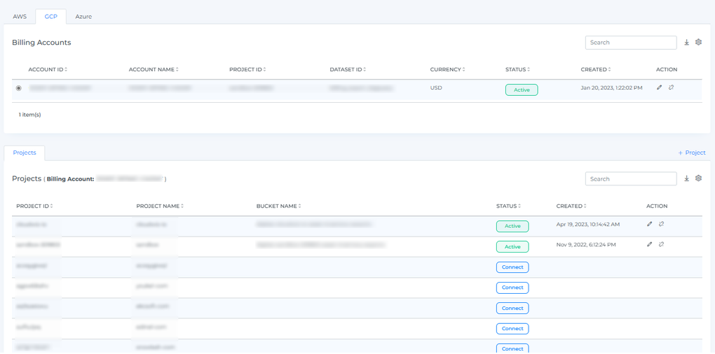This screenshot has width=715, height=354.
Task: Switch to the Azure tab
Action: coord(83,17)
